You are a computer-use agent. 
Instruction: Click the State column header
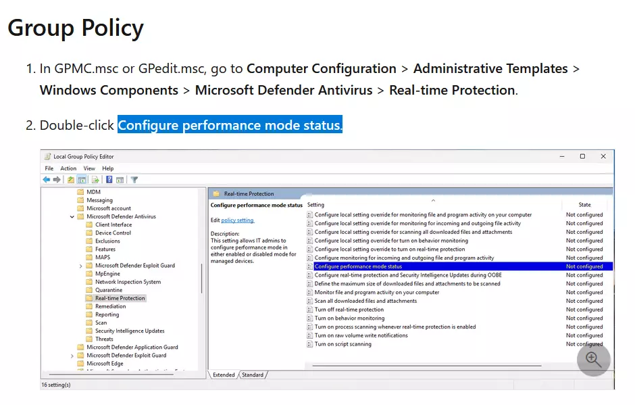(x=584, y=205)
